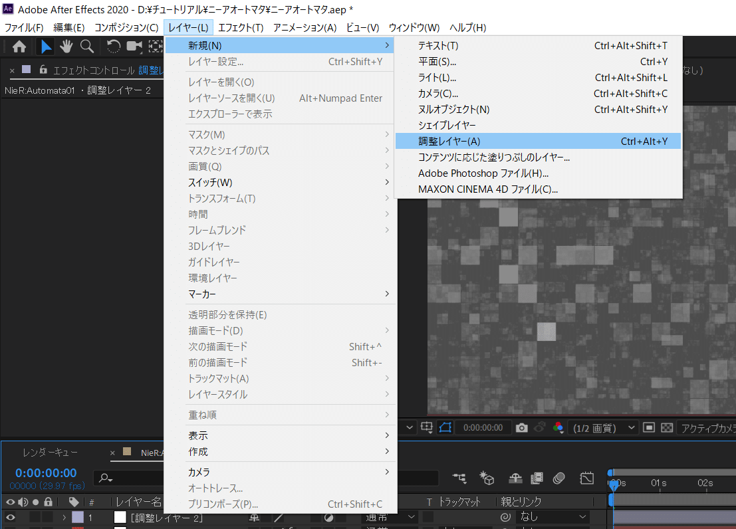Click the Home icon in toolbar
The width and height of the screenshot is (736, 529).
19,47
